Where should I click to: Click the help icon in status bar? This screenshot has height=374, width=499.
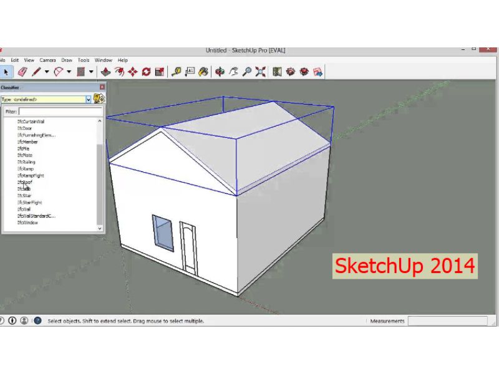click(x=36, y=321)
